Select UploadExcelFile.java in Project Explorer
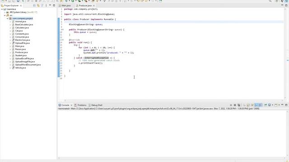 coord(24,58)
